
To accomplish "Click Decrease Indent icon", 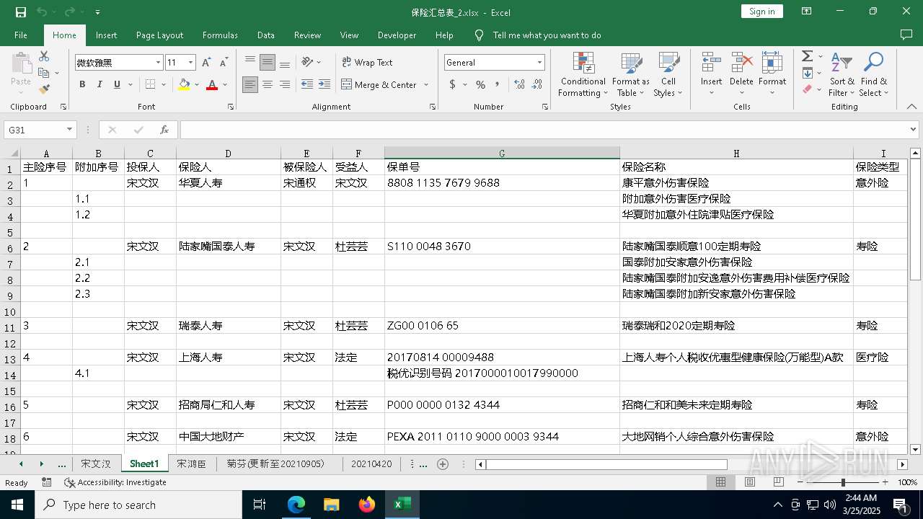I will (x=307, y=84).
